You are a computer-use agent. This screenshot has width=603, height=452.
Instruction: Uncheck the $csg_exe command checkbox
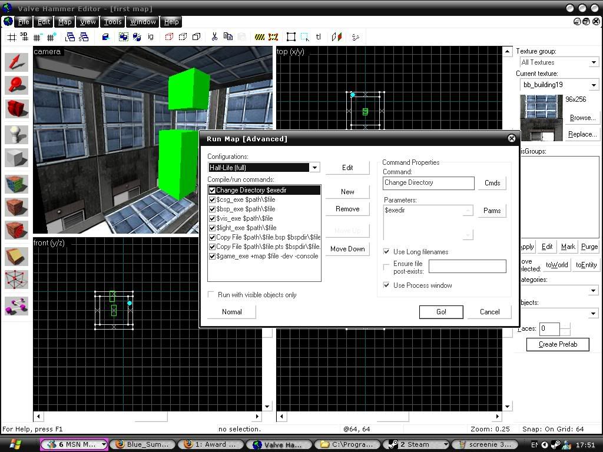click(212, 200)
